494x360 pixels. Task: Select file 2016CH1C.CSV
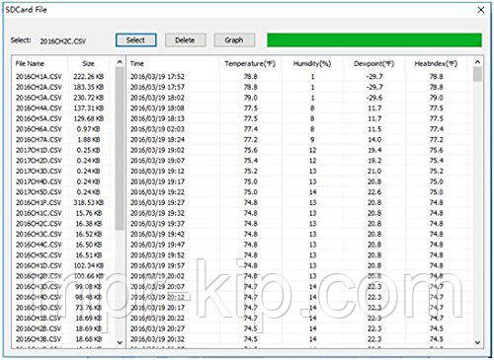tap(39, 213)
